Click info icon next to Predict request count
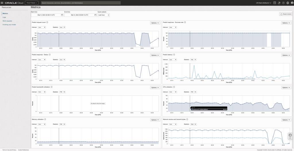Viewport: 294px width, 151px height. click(x=47, y=22)
